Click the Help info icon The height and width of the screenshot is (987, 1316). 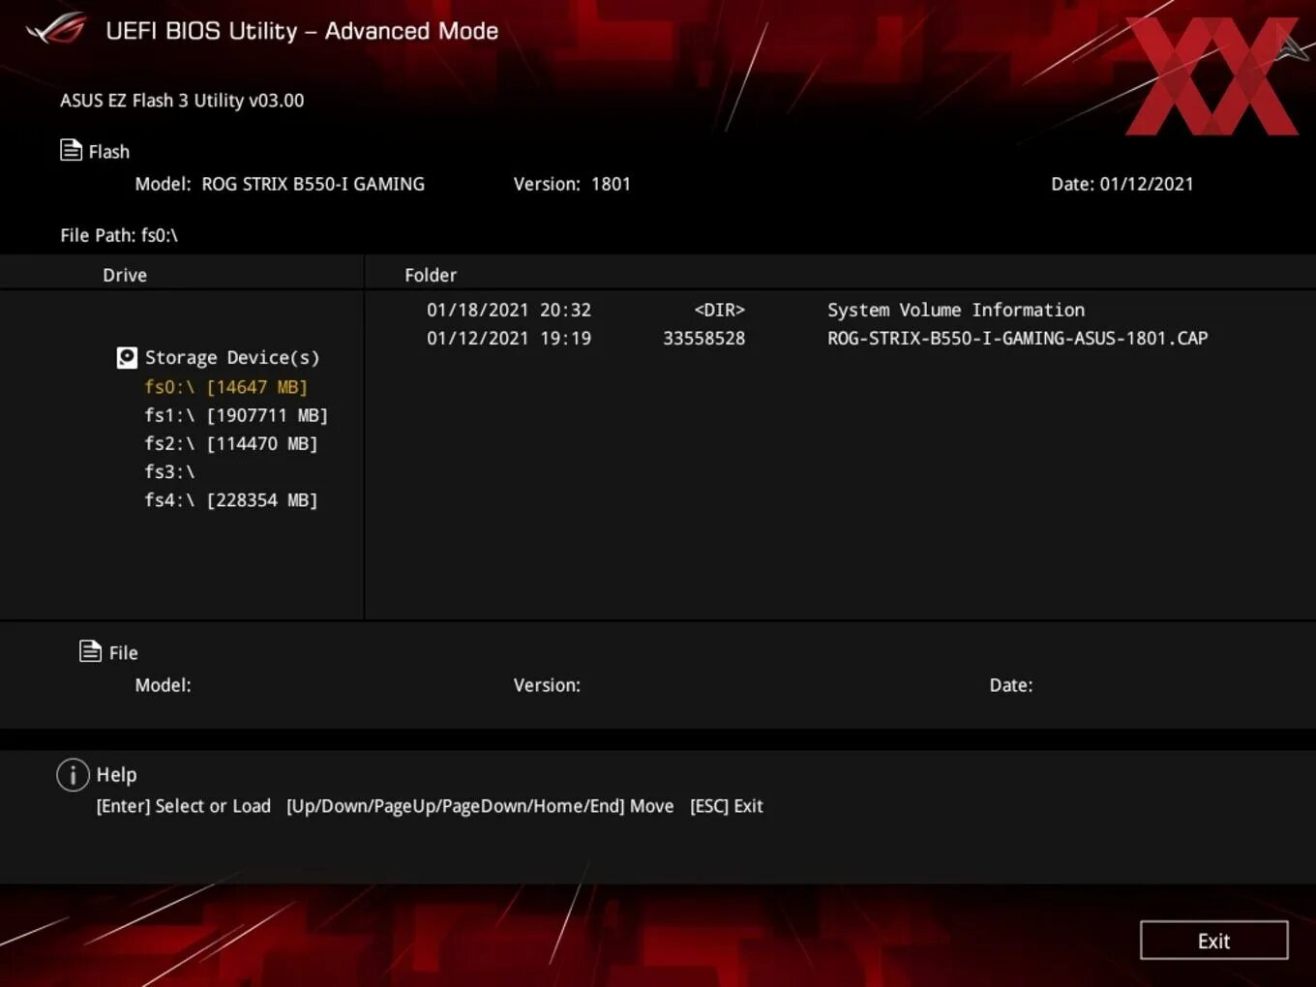[73, 775]
